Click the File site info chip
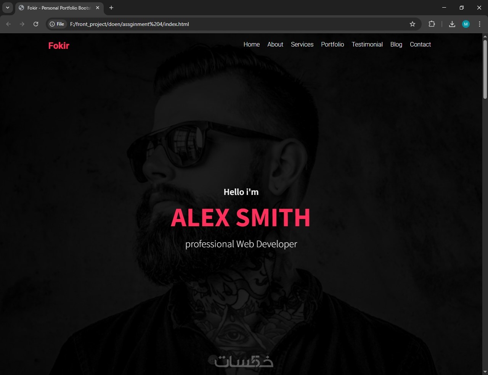 57,24
